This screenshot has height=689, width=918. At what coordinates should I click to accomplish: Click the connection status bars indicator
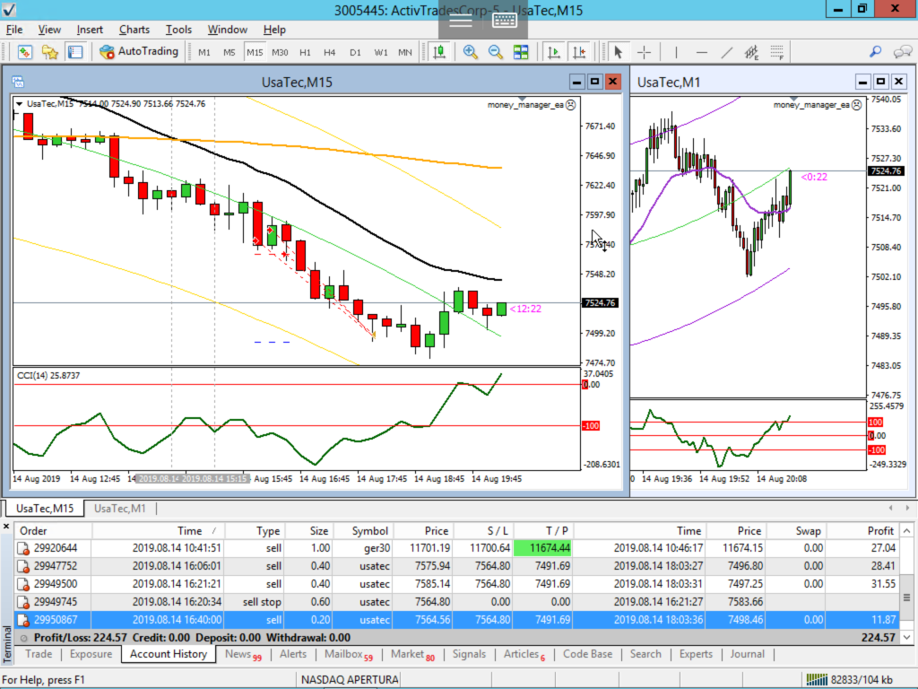tap(816, 680)
